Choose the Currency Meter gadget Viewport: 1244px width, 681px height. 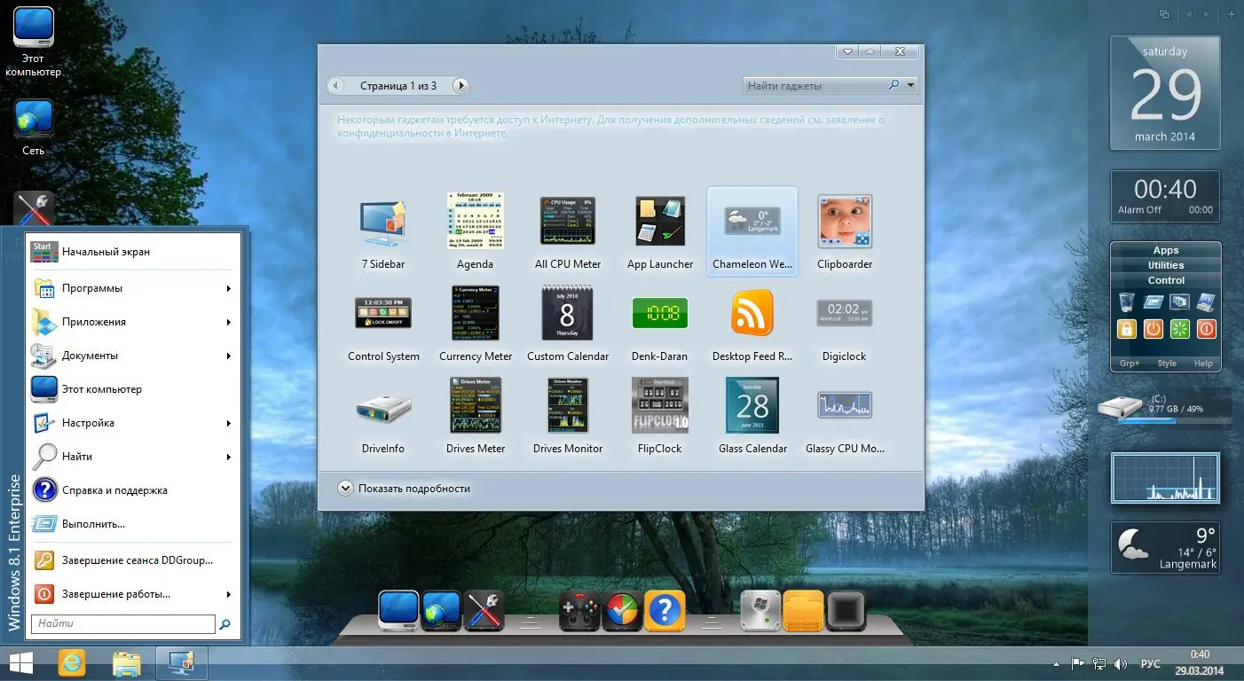(476, 313)
